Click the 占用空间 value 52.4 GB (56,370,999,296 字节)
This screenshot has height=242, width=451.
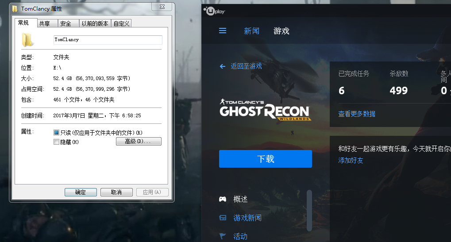(92, 89)
